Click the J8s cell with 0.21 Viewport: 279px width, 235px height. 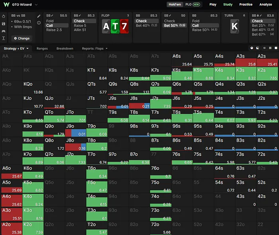(x=139, y=102)
